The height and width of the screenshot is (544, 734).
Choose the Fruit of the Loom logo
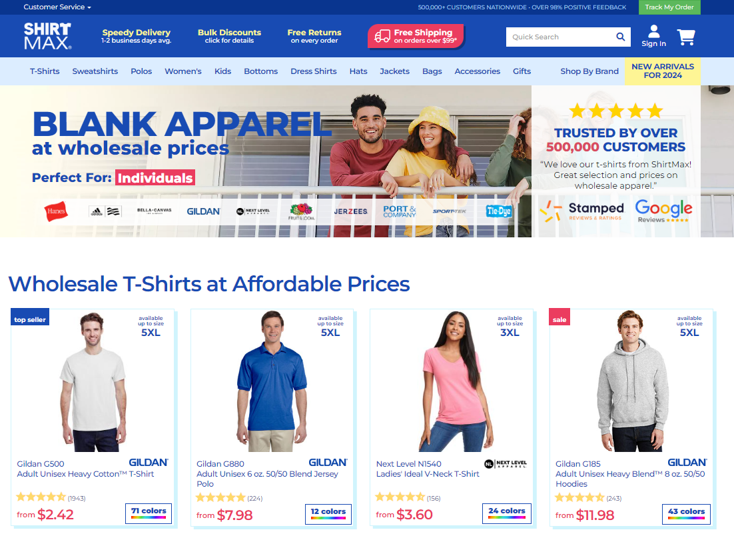[301, 211]
